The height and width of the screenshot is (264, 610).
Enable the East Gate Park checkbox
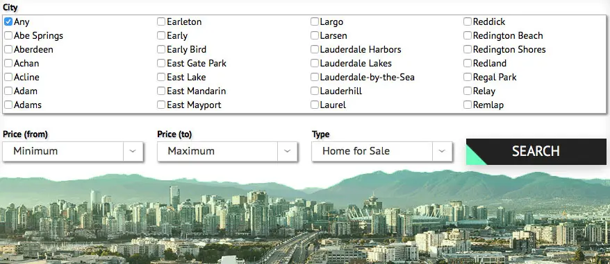pyautogui.click(x=161, y=63)
